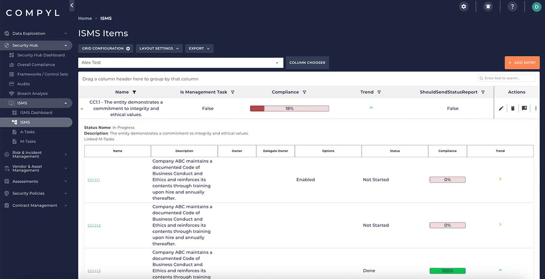Image resolution: width=545 pixels, height=279 pixels.
Task: Click the search magnifier in the search box
Action: pos(481,78)
